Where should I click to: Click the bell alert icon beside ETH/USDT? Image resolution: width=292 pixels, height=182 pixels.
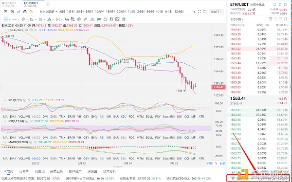click(274, 4)
